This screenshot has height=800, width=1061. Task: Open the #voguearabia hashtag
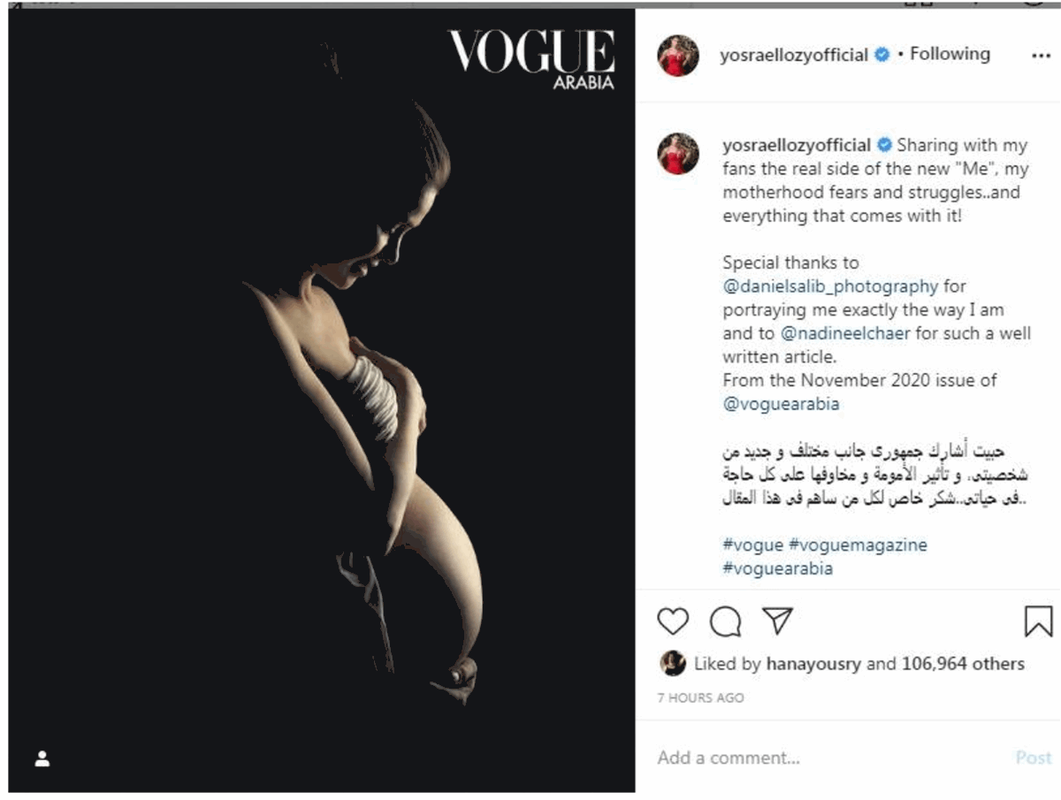tap(777, 568)
